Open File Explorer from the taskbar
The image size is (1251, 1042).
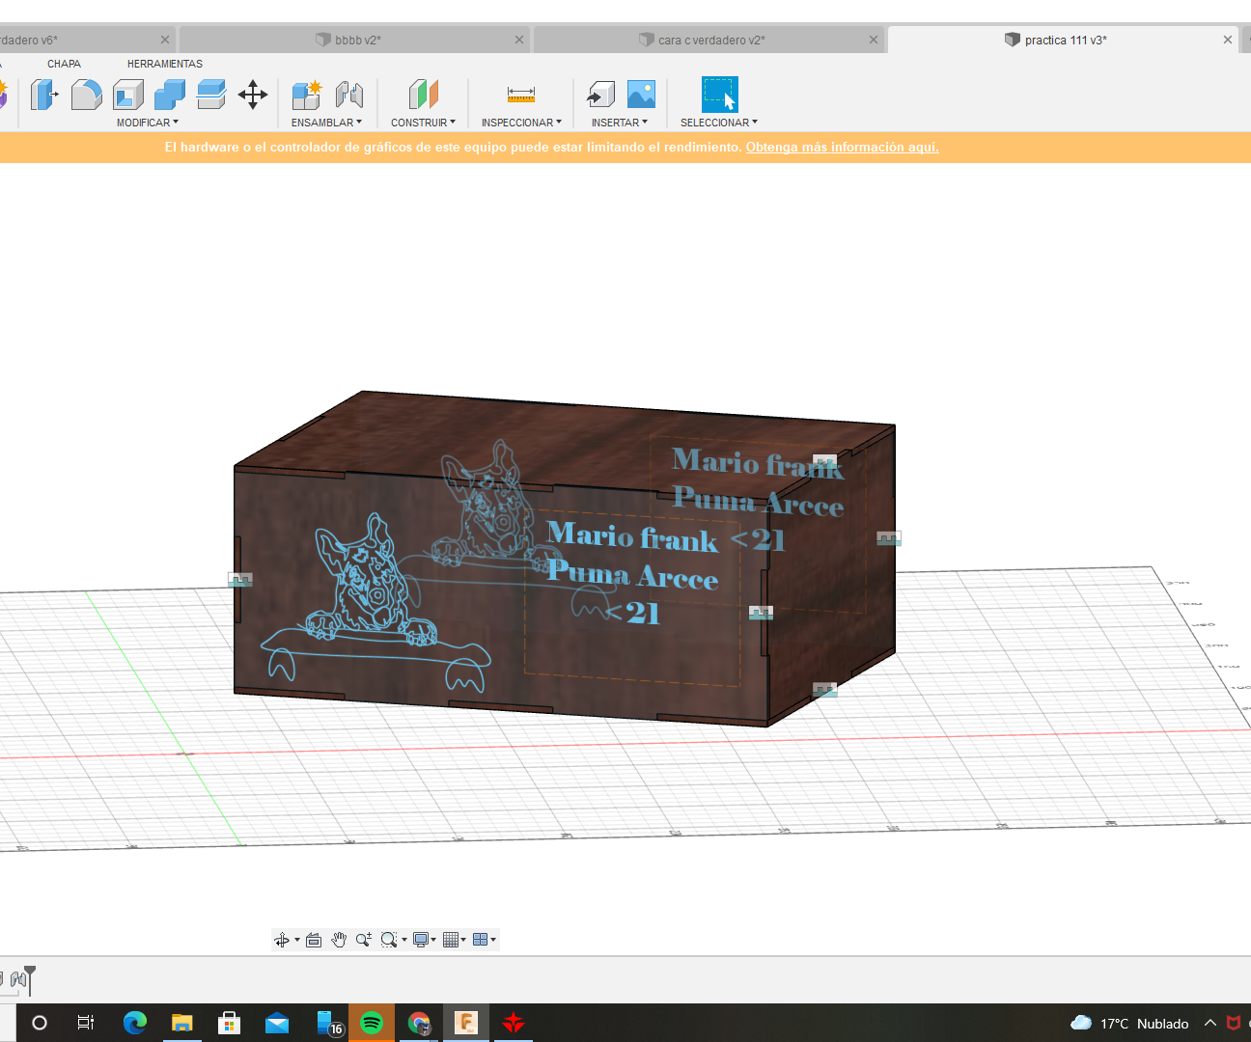[x=182, y=1023]
